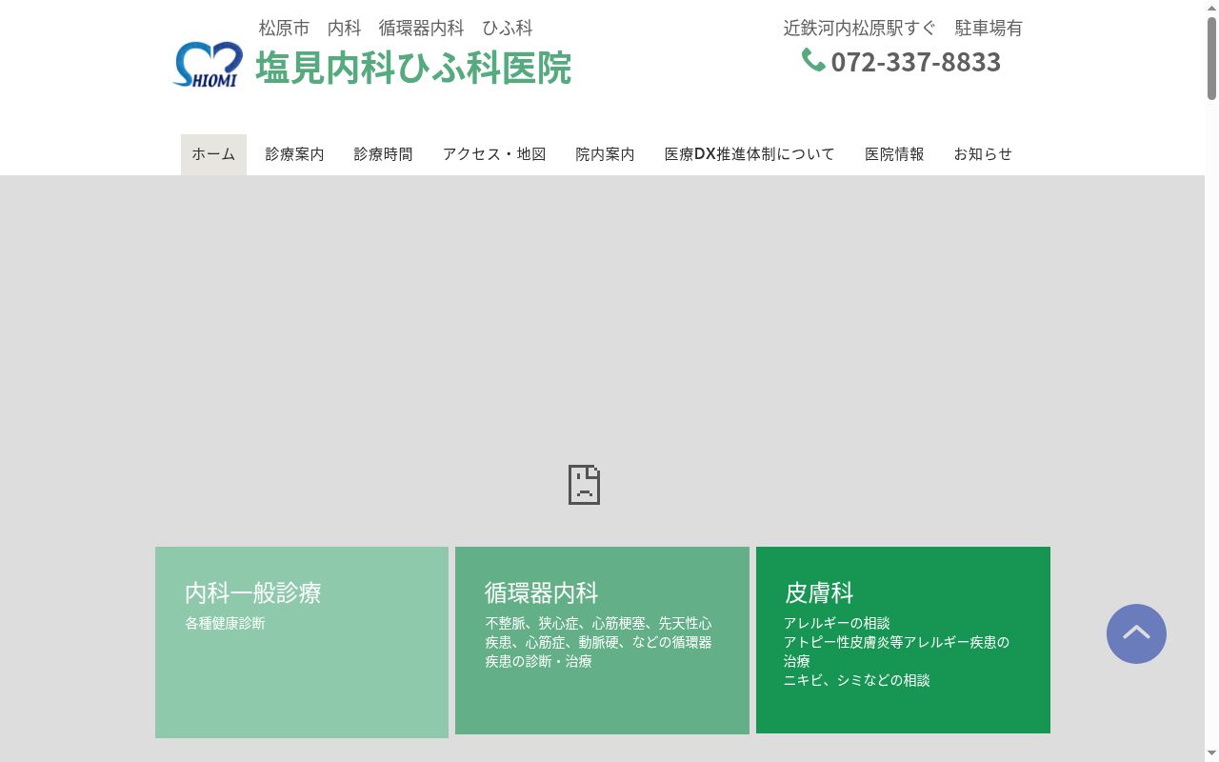This screenshot has height=762, width=1219.
Task: Open the 循環器内科 card
Action: point(602,640)
